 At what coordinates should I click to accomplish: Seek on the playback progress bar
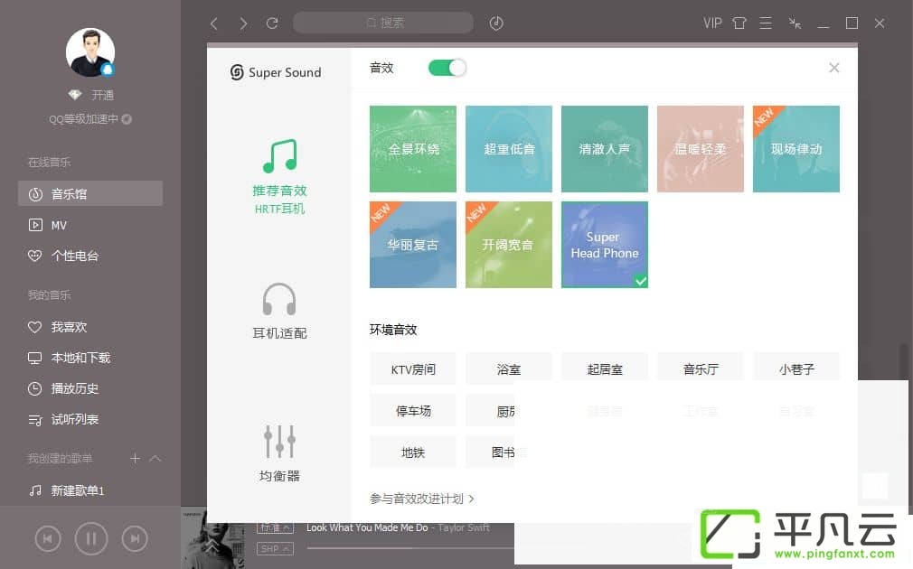point(410,548)
